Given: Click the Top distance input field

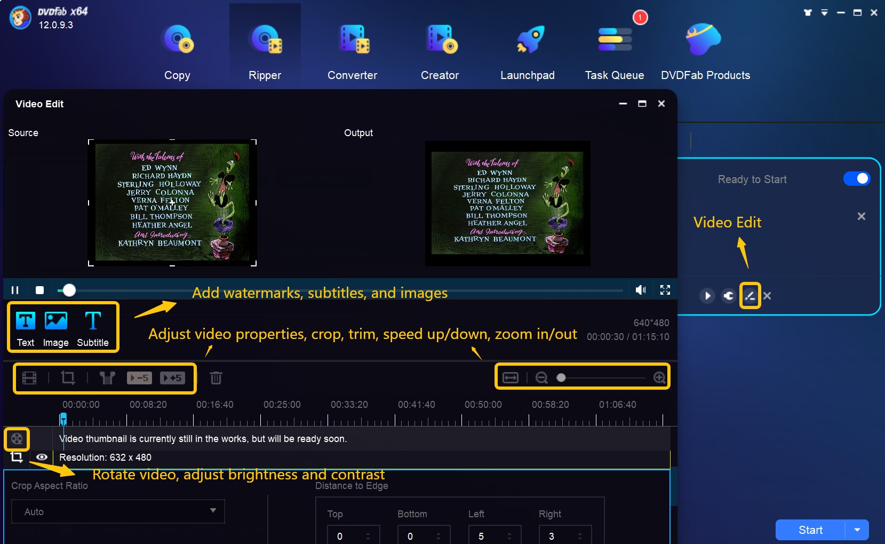Looking at the screenshot, I should pyautogui.click(x=353, y=535).
